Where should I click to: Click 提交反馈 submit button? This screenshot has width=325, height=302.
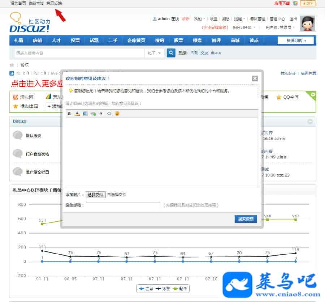(x=246, y=219)
